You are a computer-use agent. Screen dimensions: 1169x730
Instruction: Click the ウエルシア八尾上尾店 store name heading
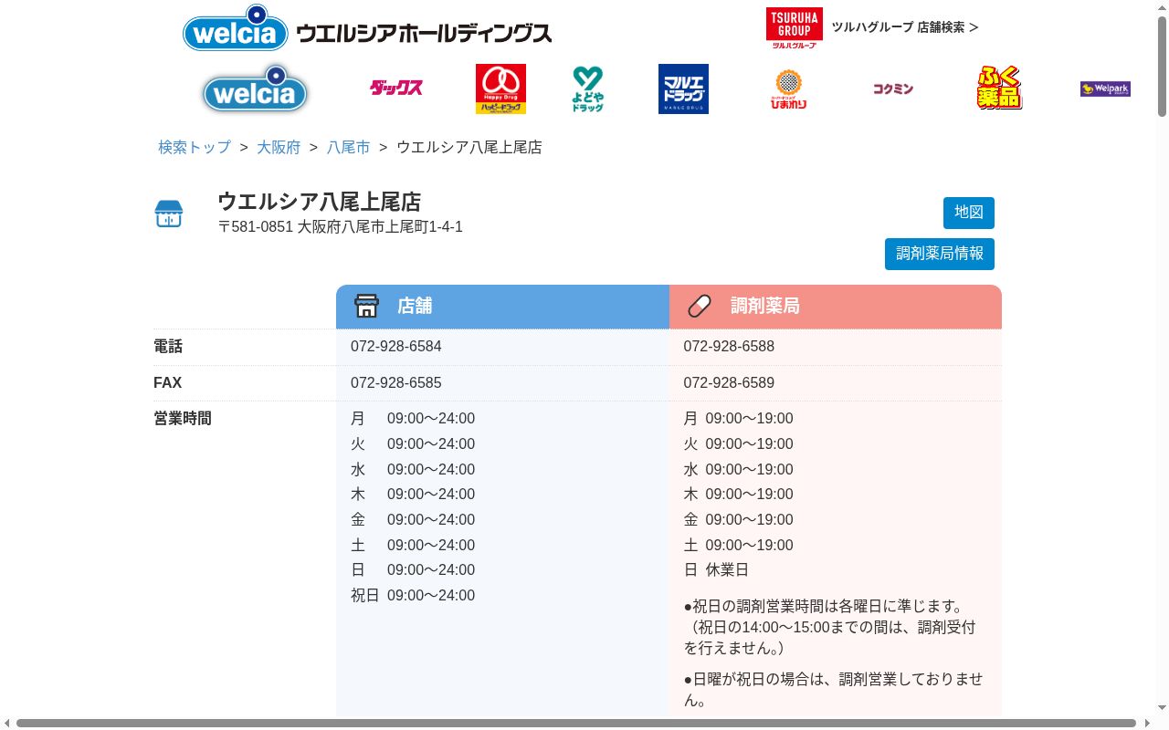pyautogui.click(x=319, y=202)
